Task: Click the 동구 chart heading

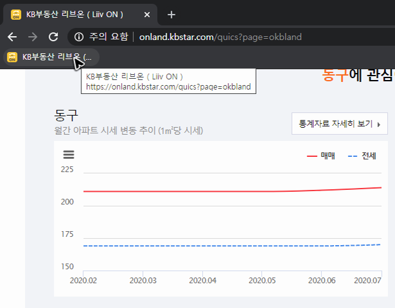Action: point(66,115)
